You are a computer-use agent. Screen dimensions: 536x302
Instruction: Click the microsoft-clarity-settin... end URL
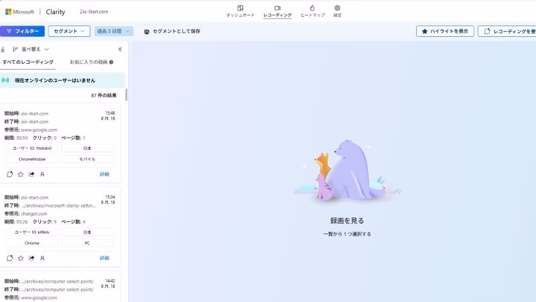[58, 205]
